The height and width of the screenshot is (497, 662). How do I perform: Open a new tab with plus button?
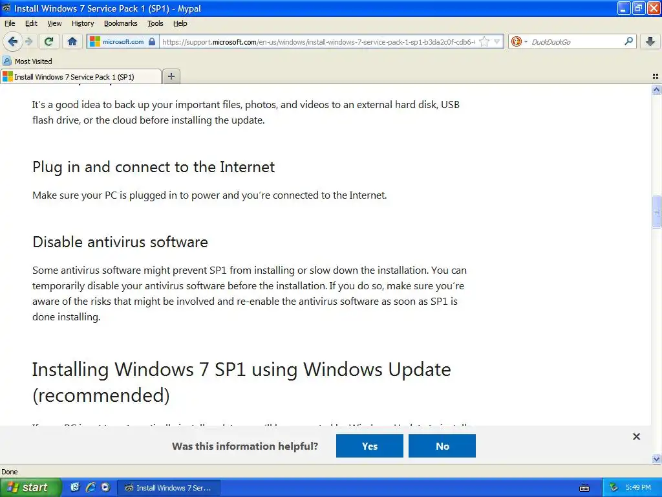point(171,76)
